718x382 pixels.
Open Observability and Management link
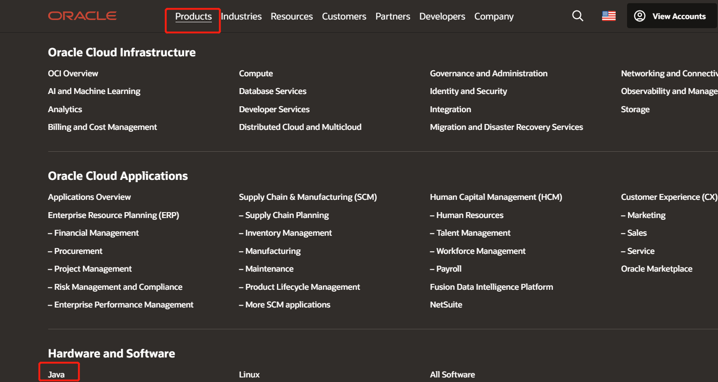tap(669, 91)
